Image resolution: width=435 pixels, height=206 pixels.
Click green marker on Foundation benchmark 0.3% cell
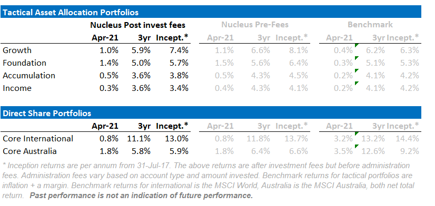pos(357,58)
